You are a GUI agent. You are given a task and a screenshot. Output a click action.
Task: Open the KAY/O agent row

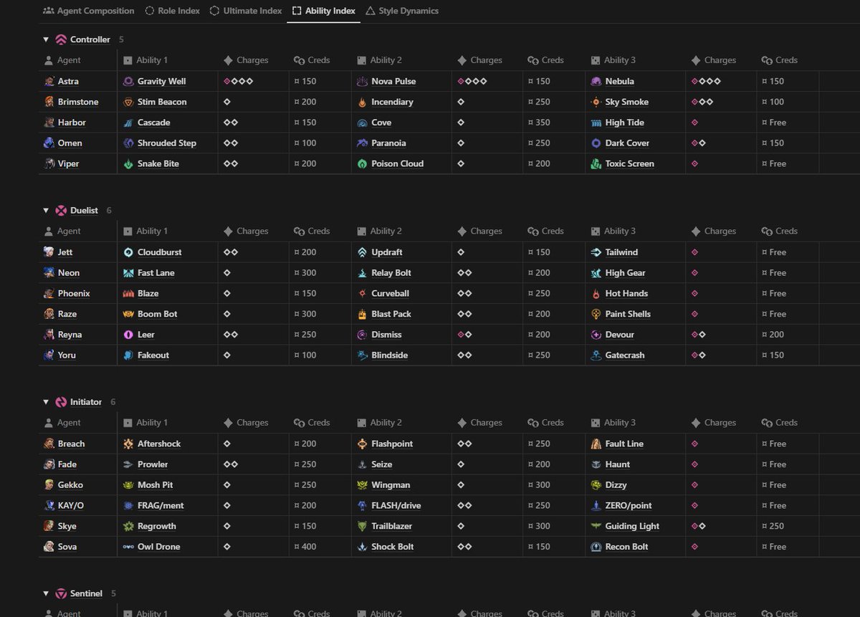click(71, 505)
